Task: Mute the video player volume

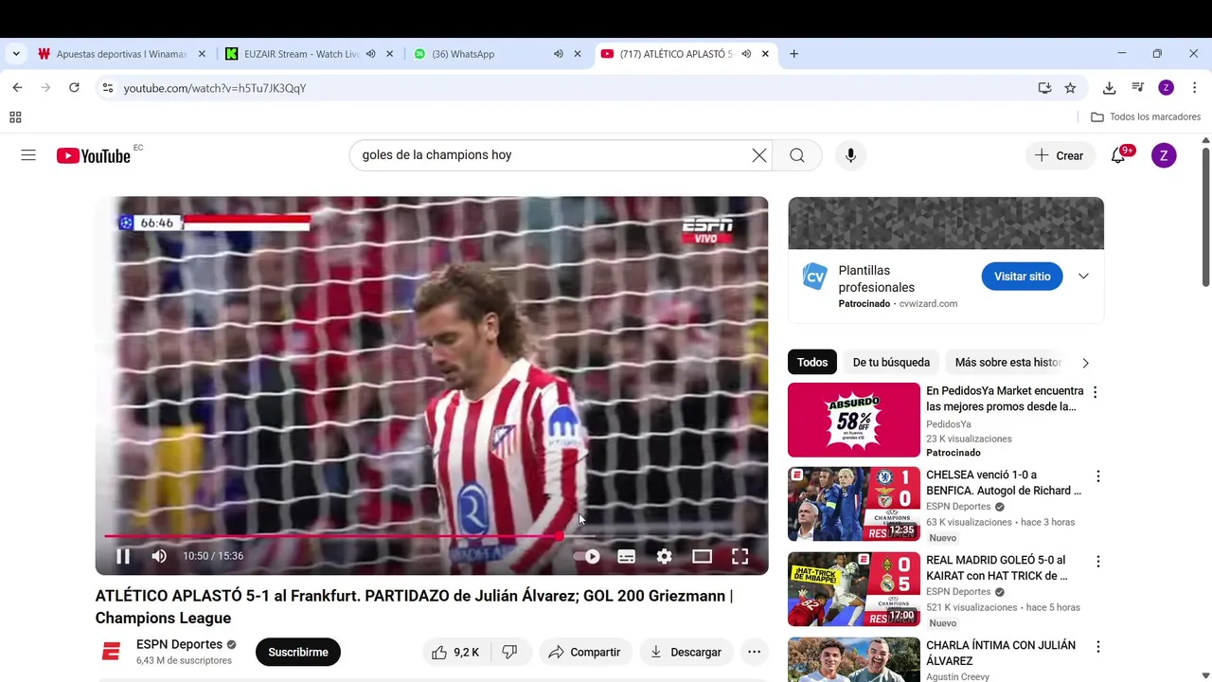Action: coord(159,556)
